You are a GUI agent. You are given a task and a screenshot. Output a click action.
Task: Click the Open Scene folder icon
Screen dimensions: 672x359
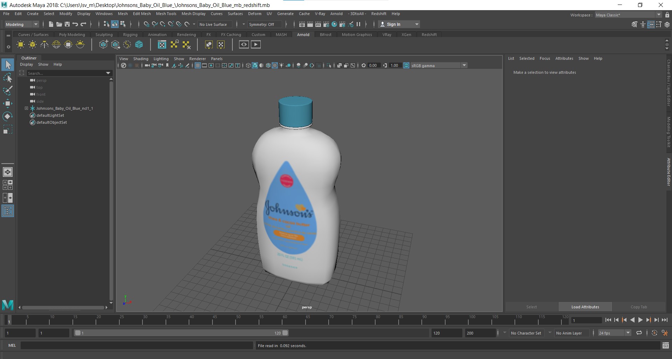pos(59,24)
